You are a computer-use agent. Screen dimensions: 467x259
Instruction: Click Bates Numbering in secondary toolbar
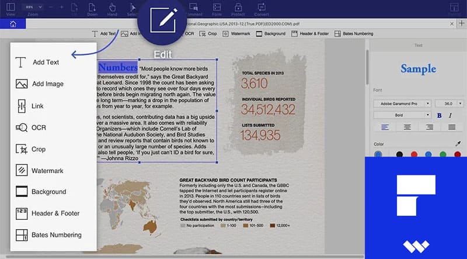[x=354, y=34]
